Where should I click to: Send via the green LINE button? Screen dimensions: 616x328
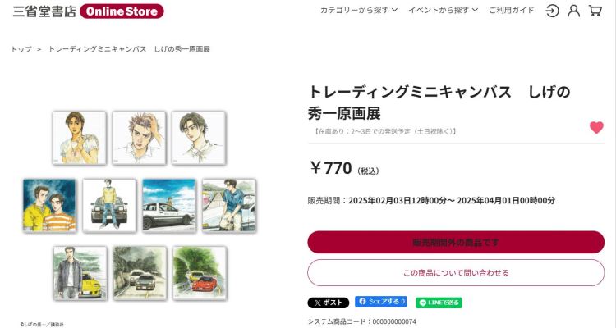pos(439,303)
